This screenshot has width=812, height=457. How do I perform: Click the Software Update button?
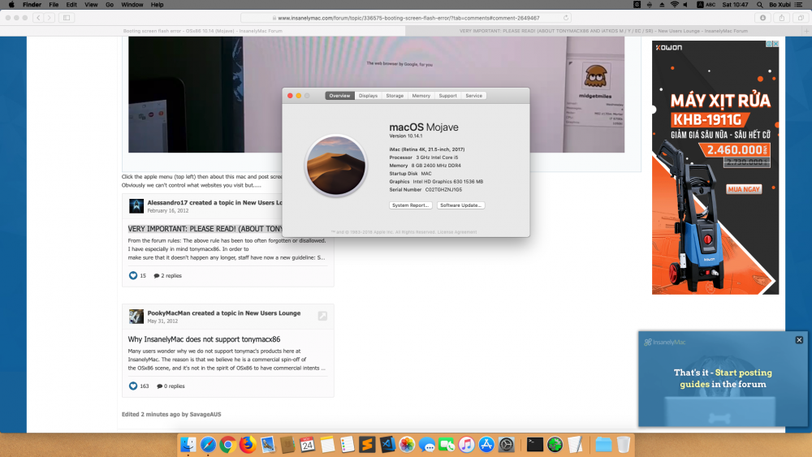pyautogui.click(x=461, y=205)
